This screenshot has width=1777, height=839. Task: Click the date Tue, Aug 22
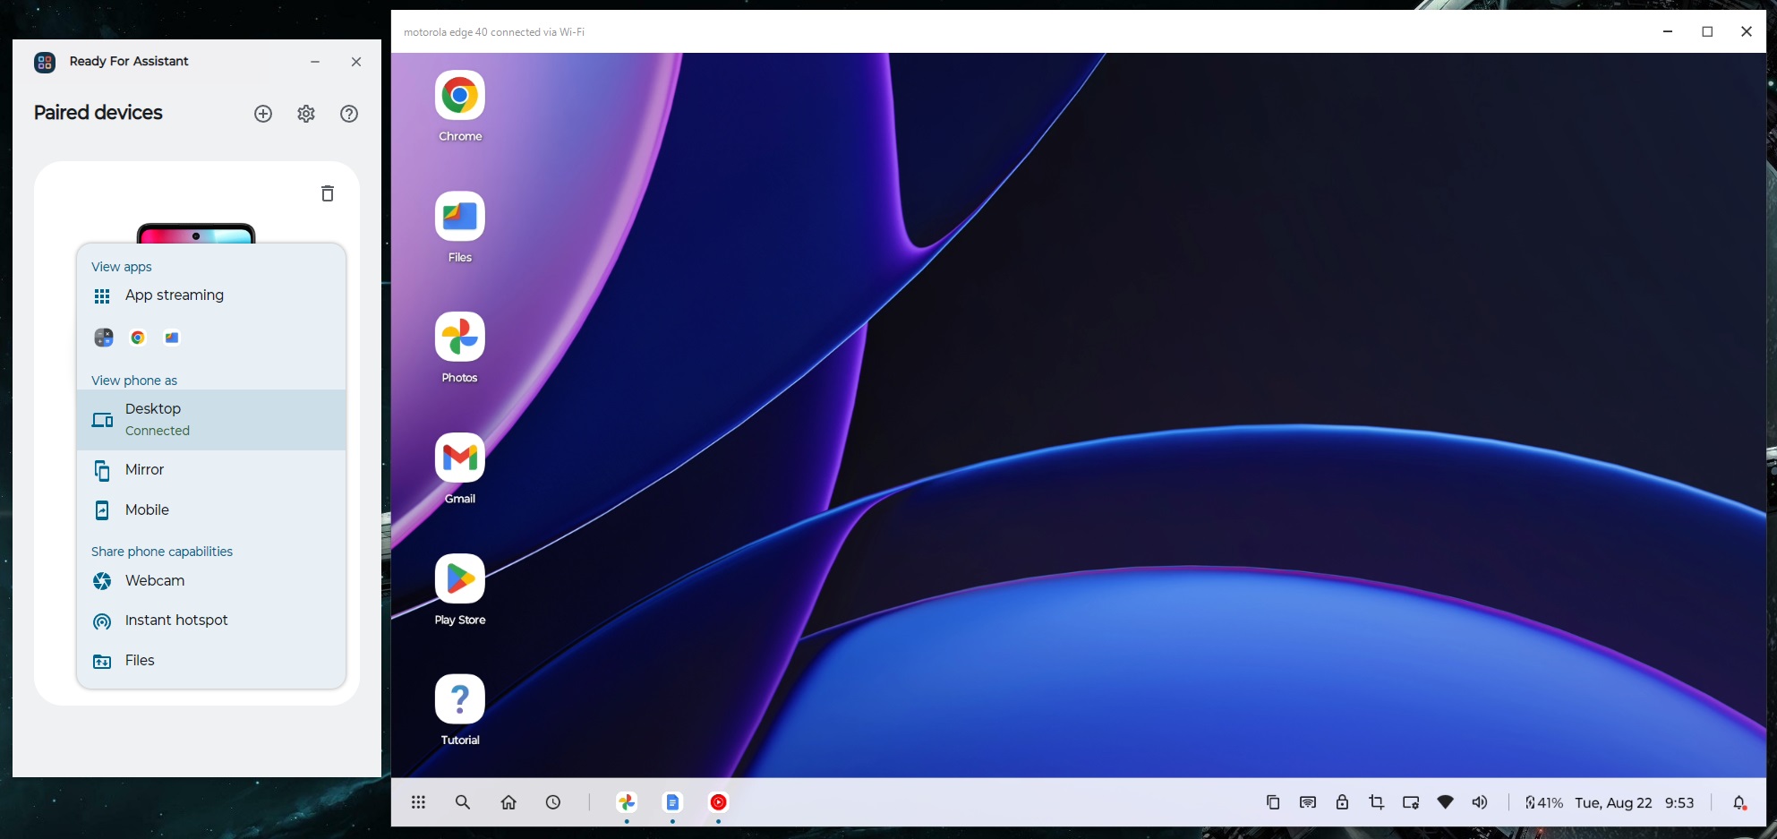tap(1613, 802)
